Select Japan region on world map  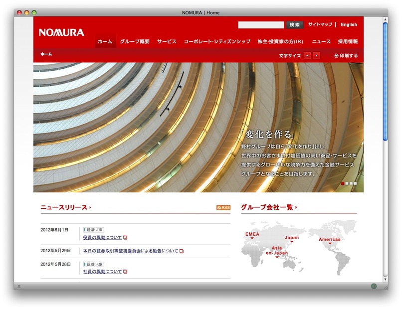pyautogui.click(x=292, y=239)
